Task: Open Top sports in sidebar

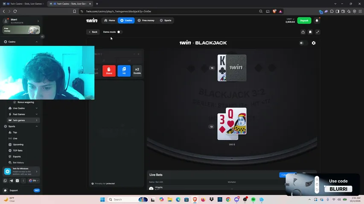Action: click(15, 133)
